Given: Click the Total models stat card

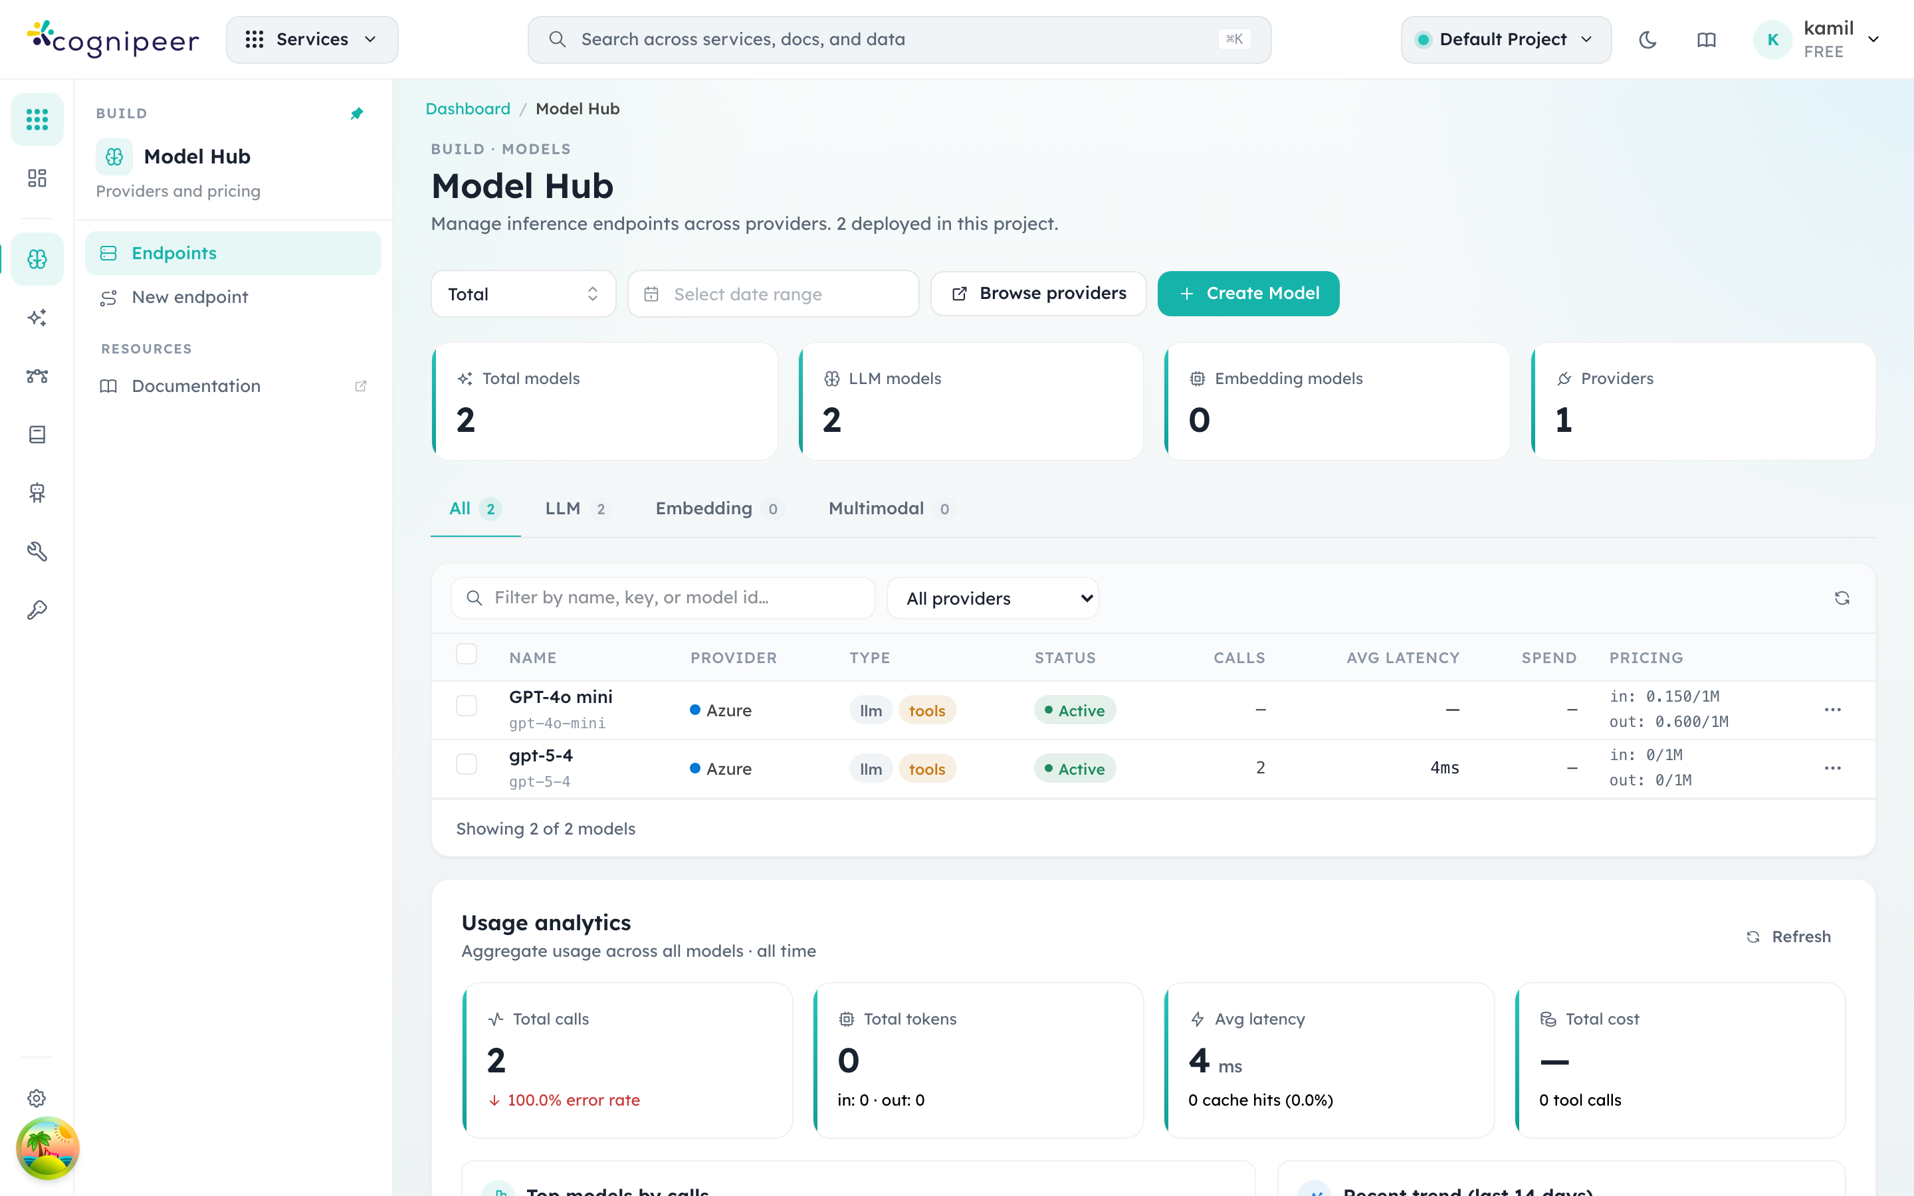Looking at the screenshot, I should pos(605,401).
